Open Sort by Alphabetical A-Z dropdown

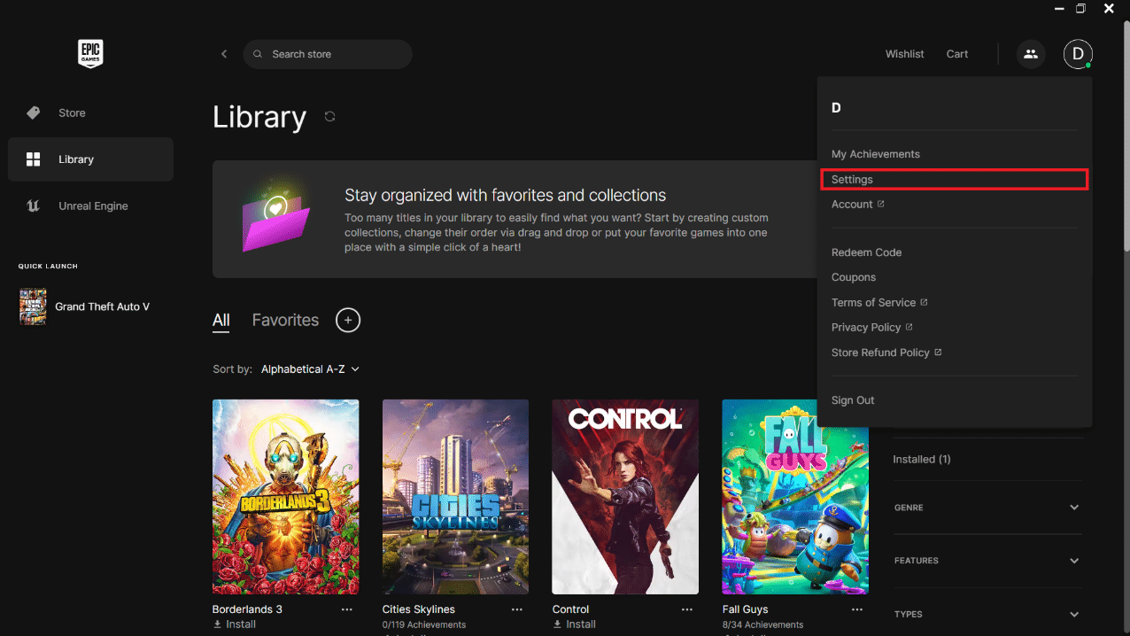click(x=310, y=369)
